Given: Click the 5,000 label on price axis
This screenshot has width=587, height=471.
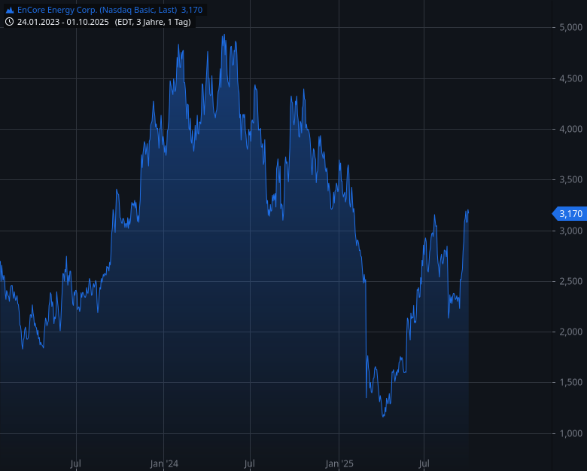Looking at the screenshot, I should [x=570, y=28].
